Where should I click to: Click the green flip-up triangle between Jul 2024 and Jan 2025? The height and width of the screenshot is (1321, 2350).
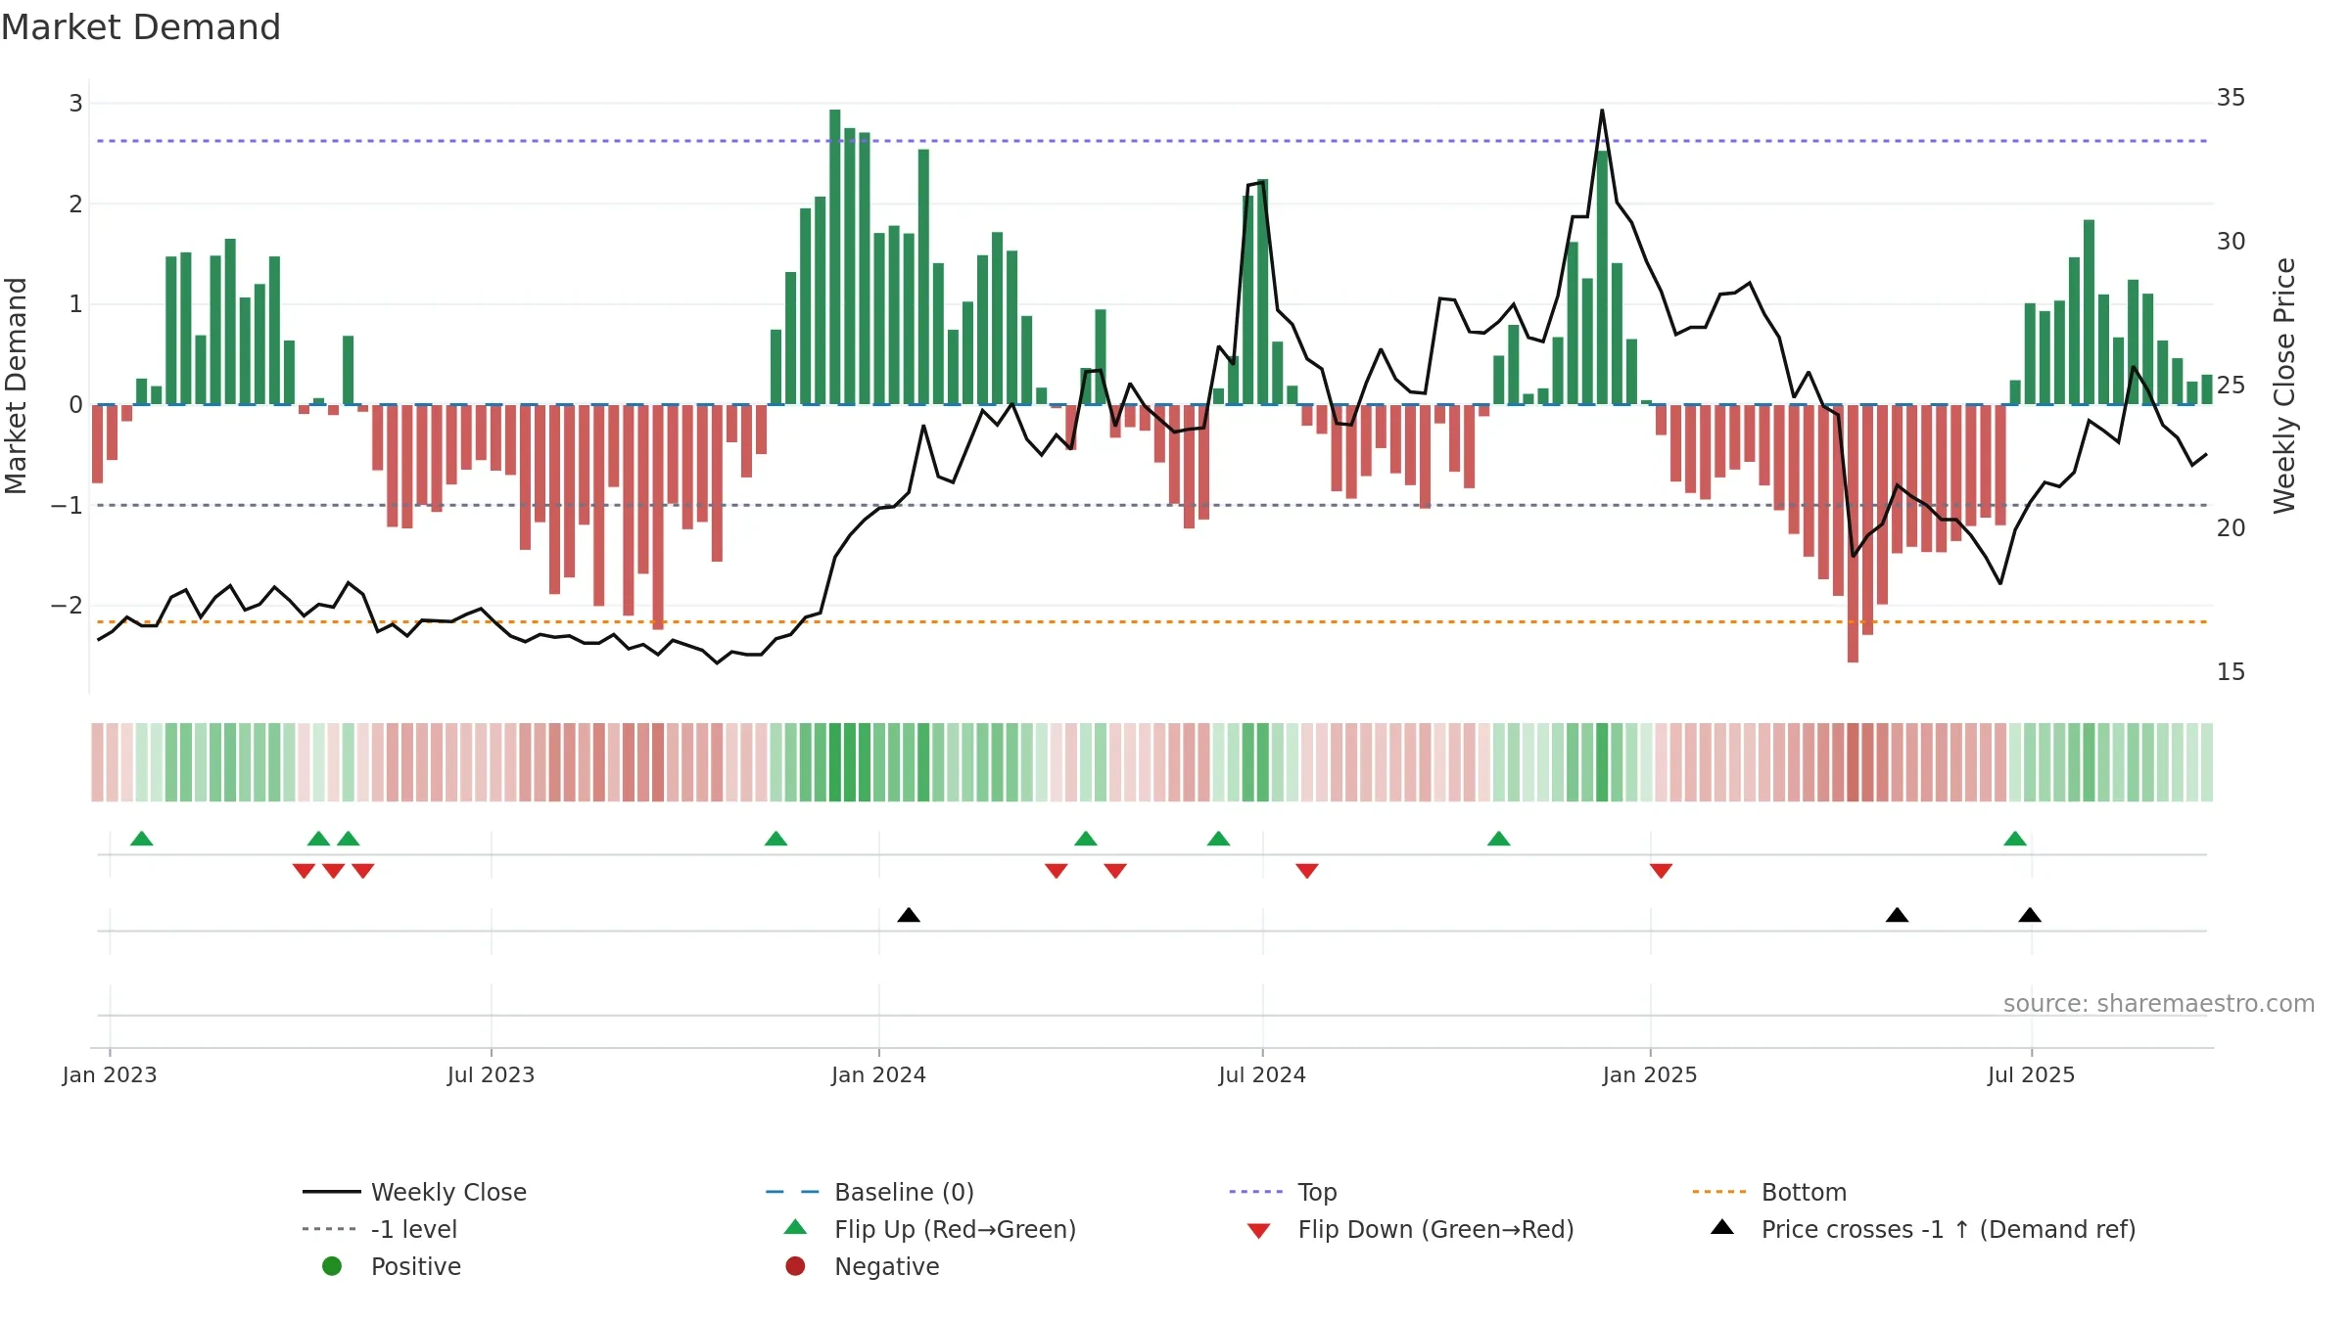click(x=1498, y=839)
